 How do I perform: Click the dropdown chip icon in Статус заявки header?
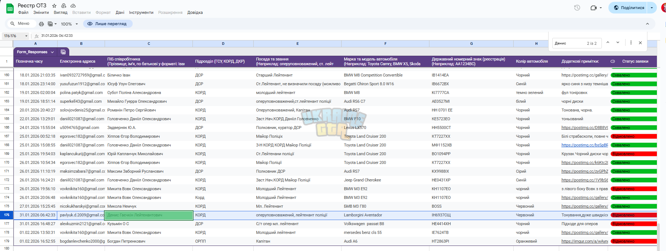pyautogui.click(x=613, y=61)
